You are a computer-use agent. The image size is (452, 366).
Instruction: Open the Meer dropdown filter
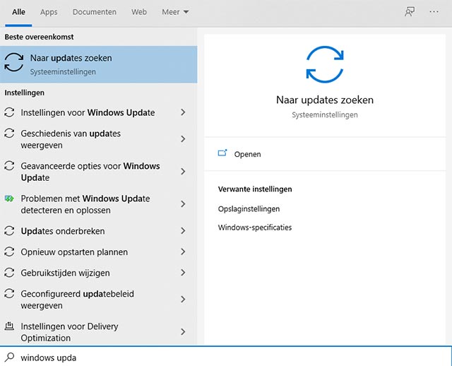tap(175, 12)
